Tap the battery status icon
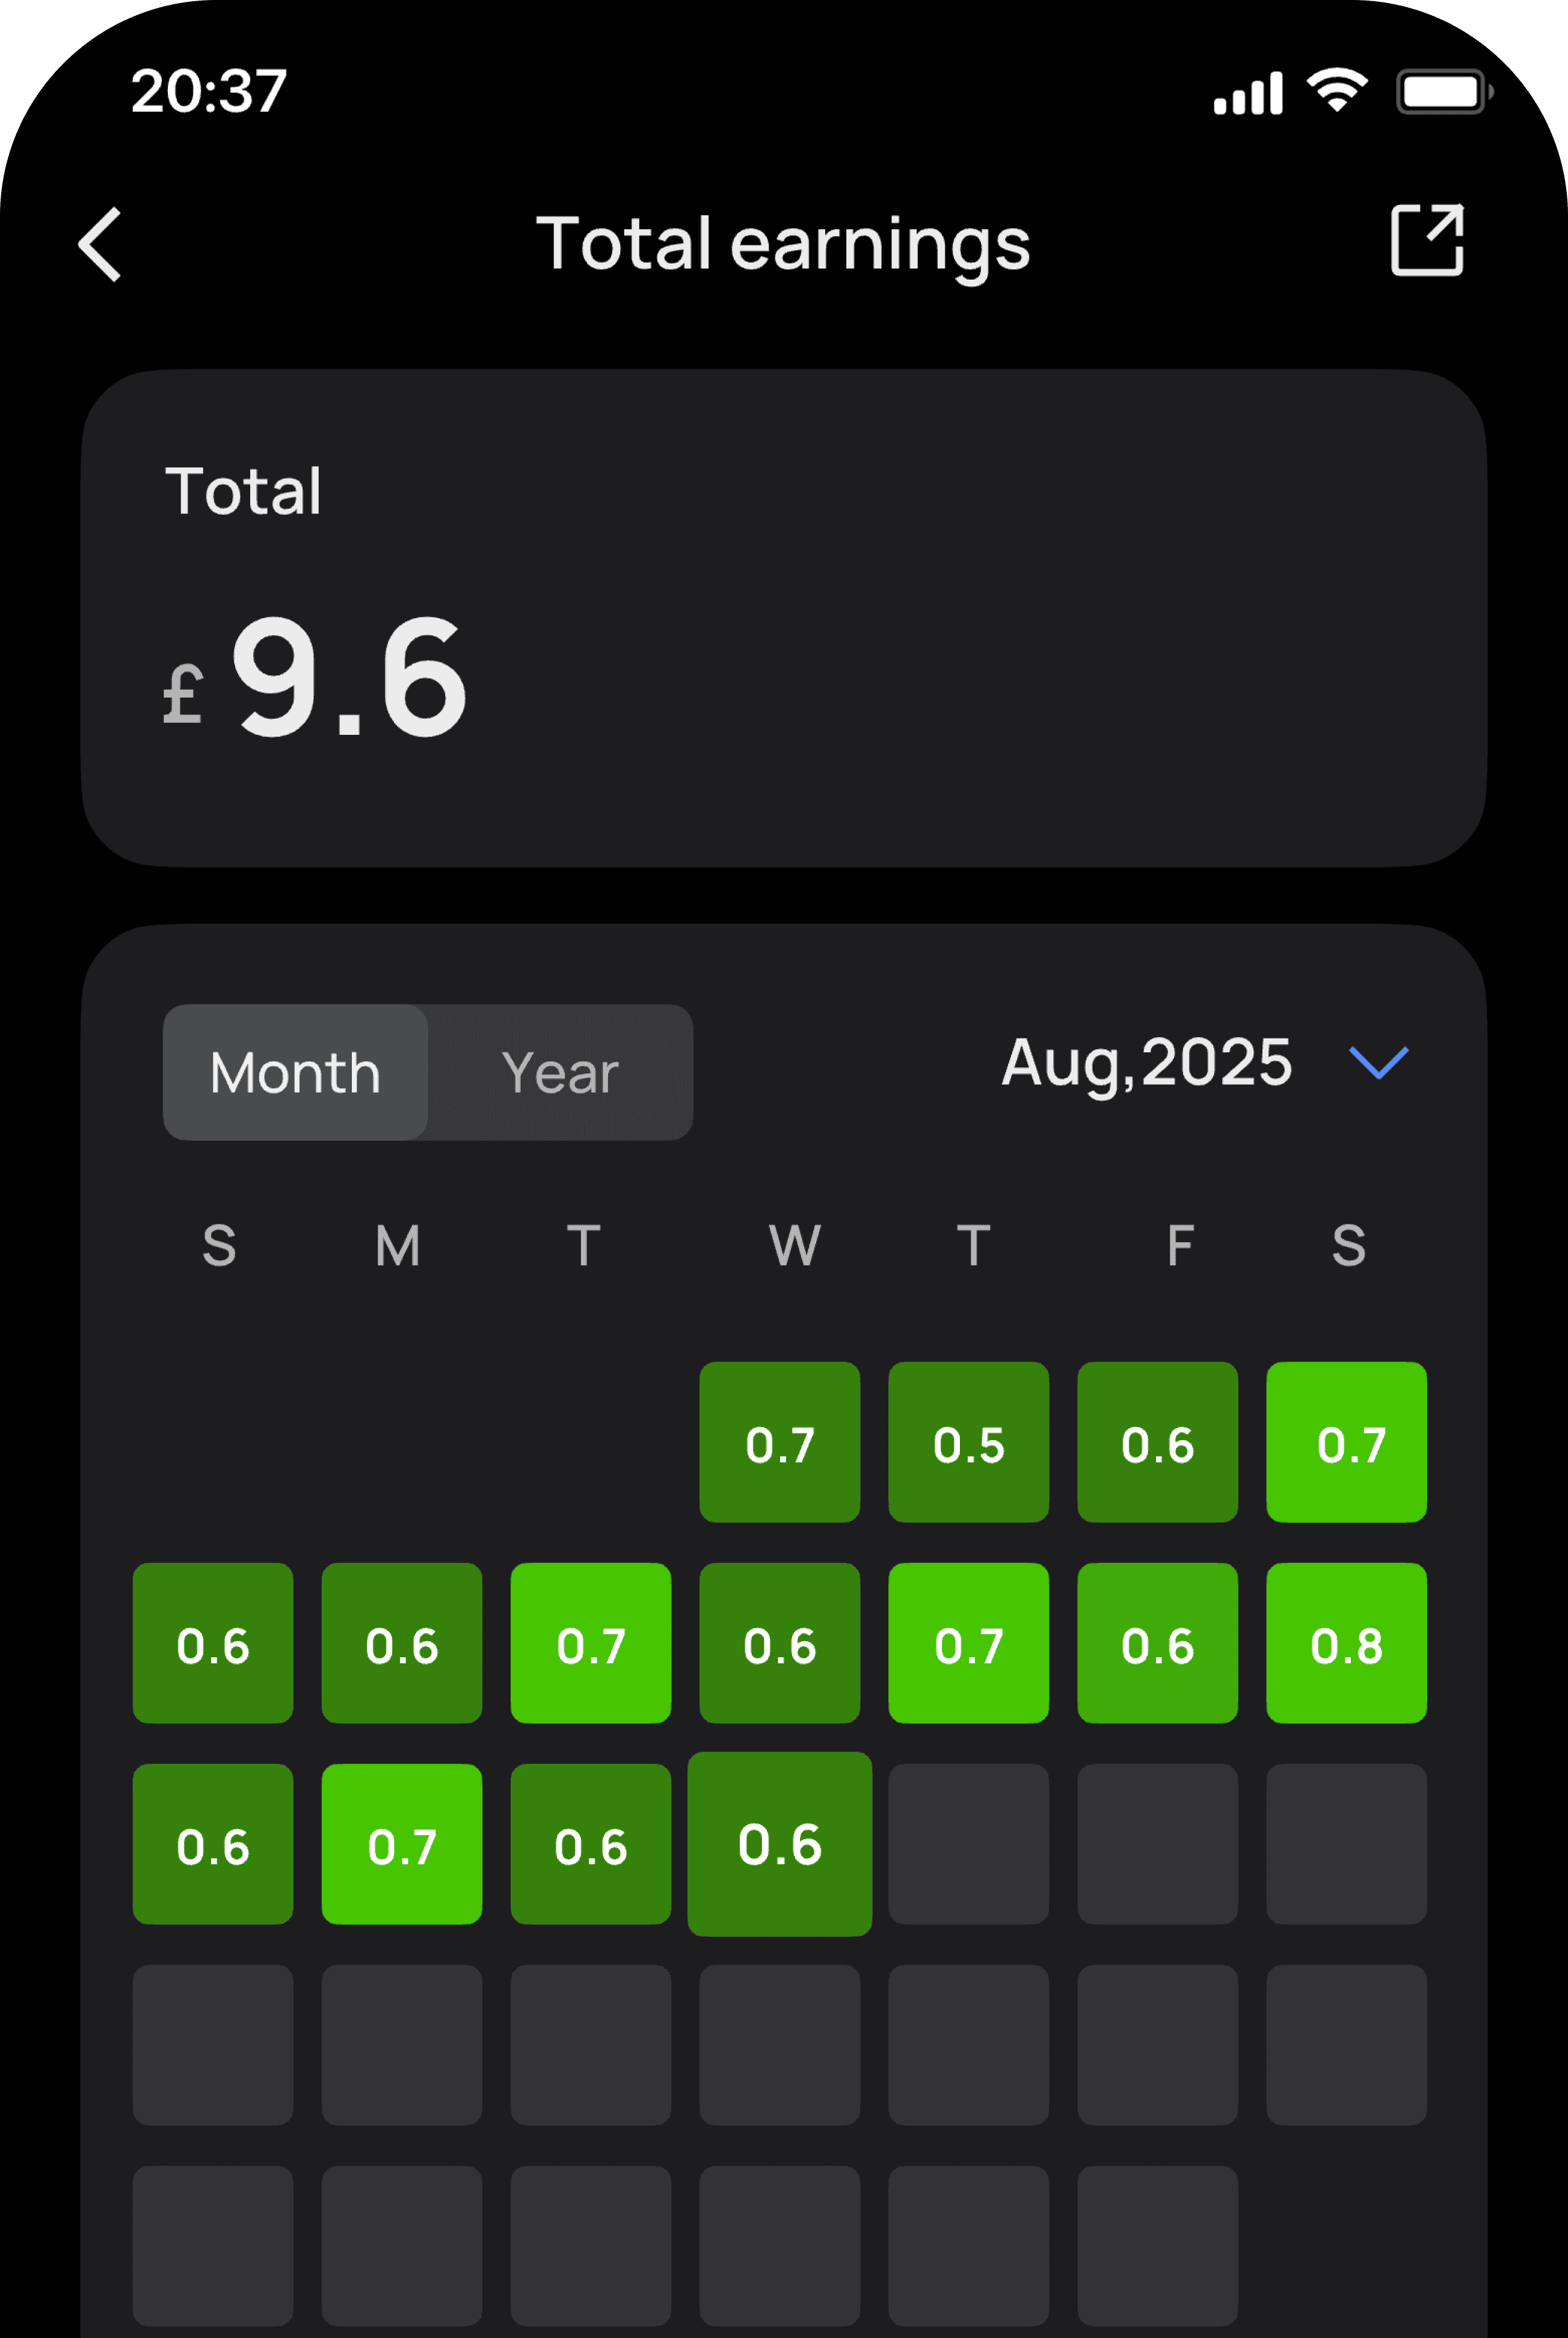The height and width of the screenshot is (2338, 1568). pos(1443,93)
